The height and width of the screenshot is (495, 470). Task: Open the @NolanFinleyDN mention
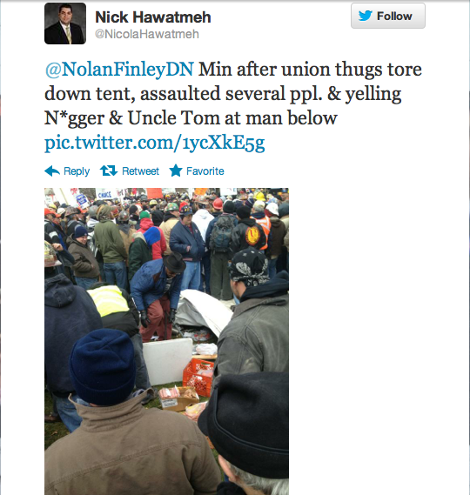[119, 69]
